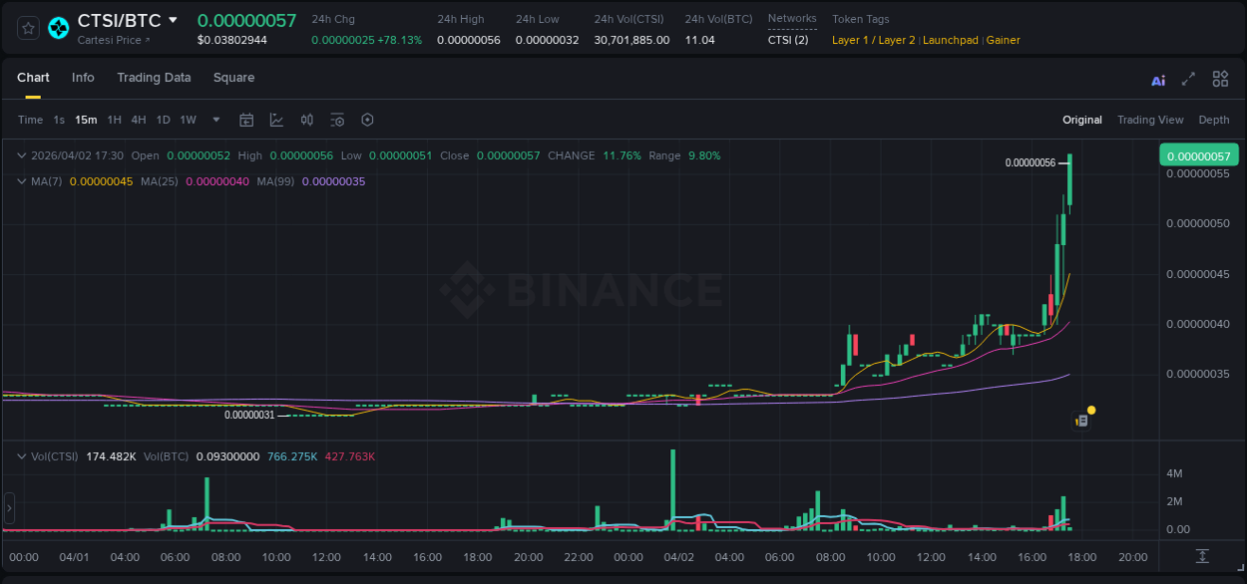Open the Launchpad token tag link
Screen dimensions: 1247x584
pos(950,40)
